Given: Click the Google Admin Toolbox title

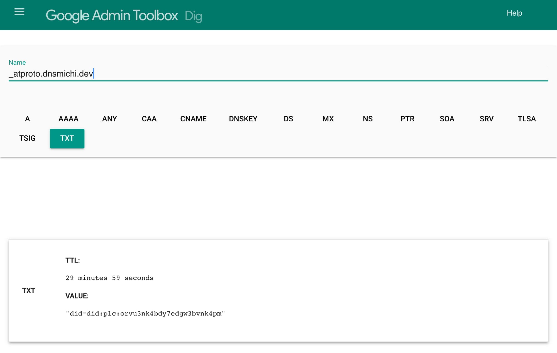Looking at the screenshot, I should tap(112, 15).
